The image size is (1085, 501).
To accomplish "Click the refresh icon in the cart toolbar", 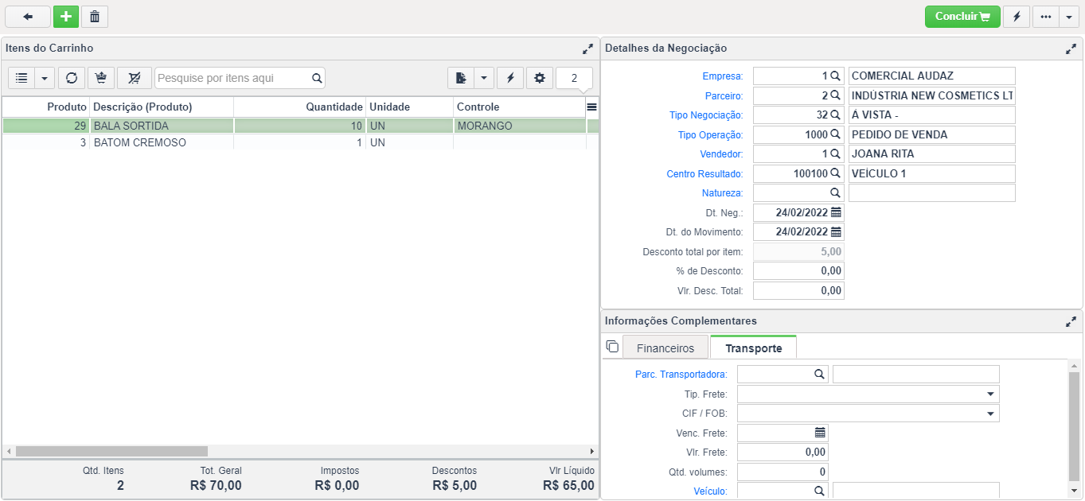I will pyautogui.click(x=72, y=78).
